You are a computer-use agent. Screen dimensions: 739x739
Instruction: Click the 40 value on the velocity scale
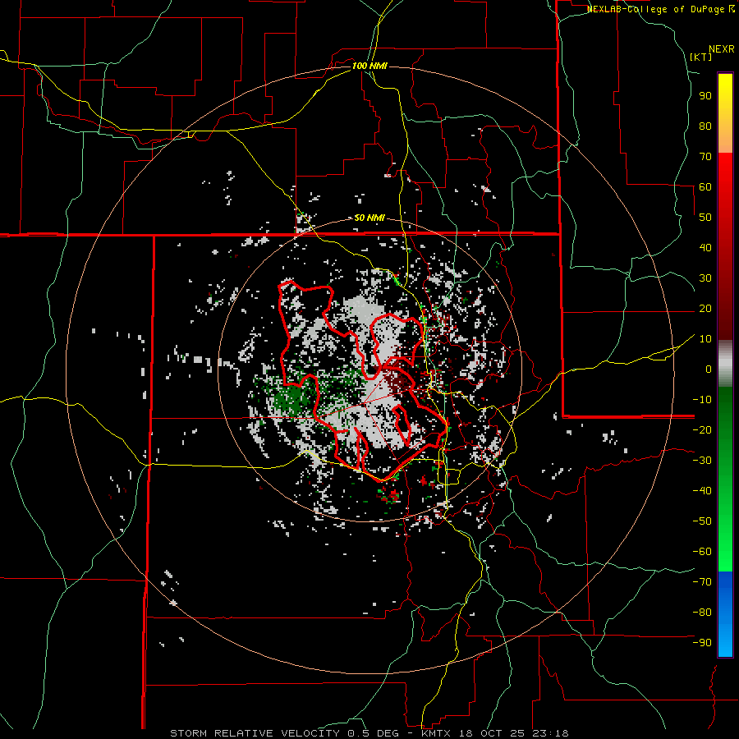click(x=705, y=247)
